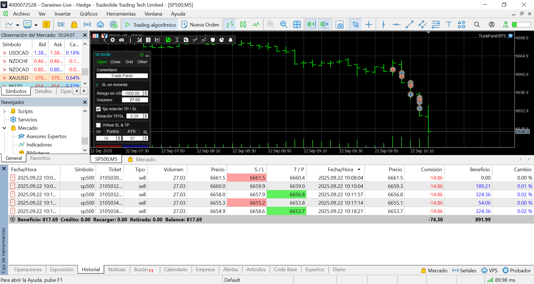Switch to the Operaciones tab
Screen dimensions: 534x284
pyautogui.click(x=28, y=270)
